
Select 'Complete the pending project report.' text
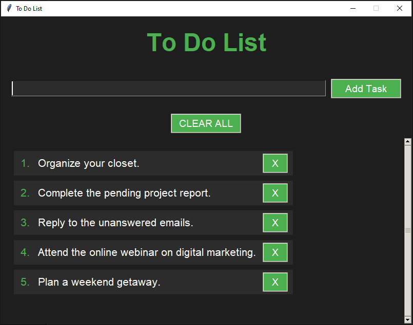click(x=124, y=193)
